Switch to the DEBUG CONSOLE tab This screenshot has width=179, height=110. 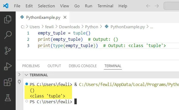(x=83, y=66)
